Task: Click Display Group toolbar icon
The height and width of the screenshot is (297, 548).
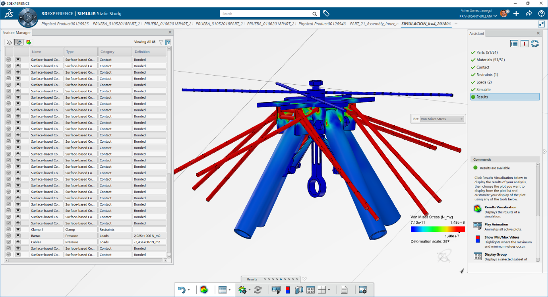Action: 311,290
